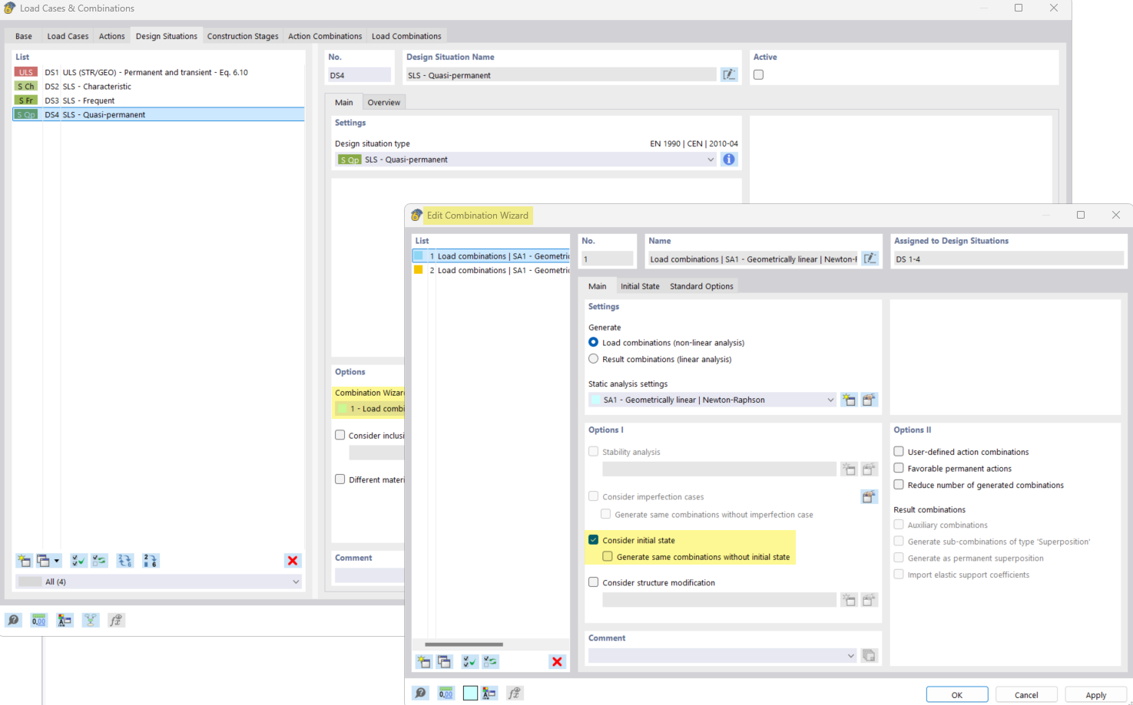Click formula fx icon in Load Cases window footer
The width and height of the screenshot is (1133, 705).
tap(116, 620)
